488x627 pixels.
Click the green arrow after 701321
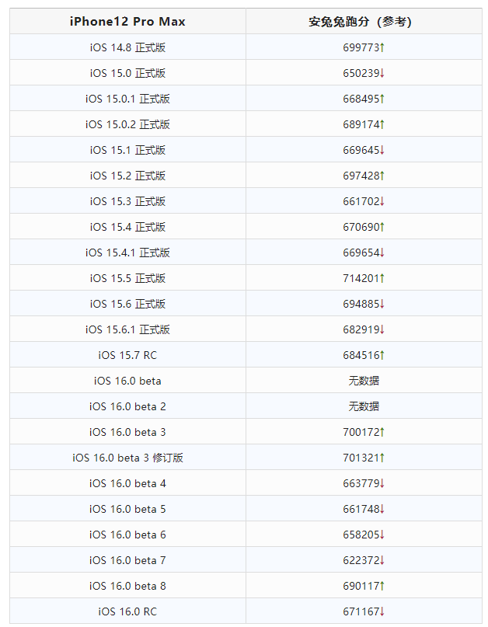click(382, 458)
